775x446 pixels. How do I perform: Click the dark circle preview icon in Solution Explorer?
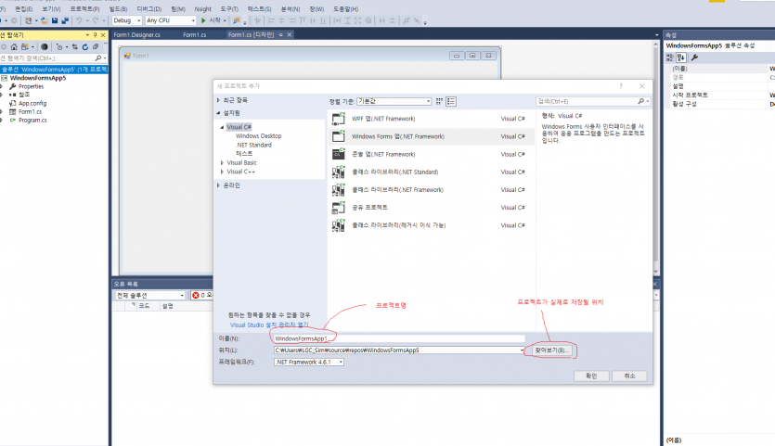pyautogui.click(x=44, y=47)
